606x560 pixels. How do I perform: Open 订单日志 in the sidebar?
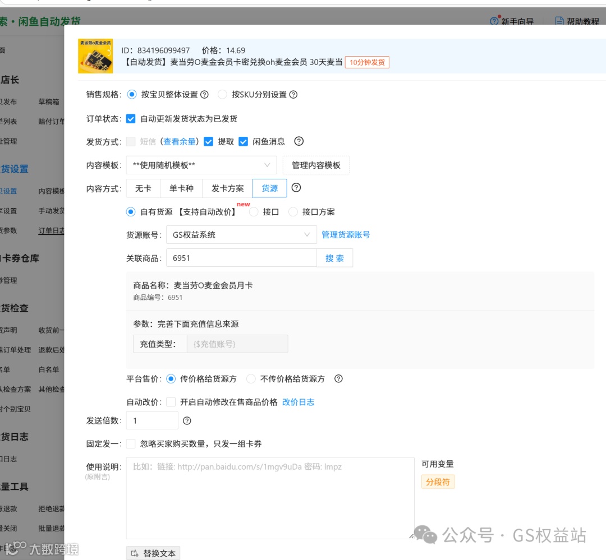52,230
